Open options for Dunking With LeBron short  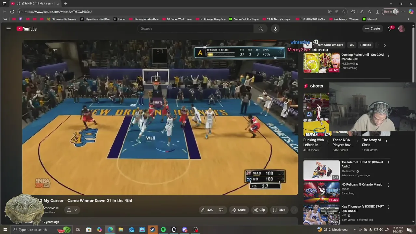point(328,142)
